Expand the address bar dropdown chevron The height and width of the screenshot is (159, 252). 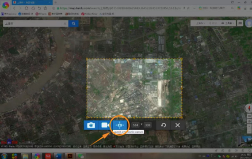194,8
